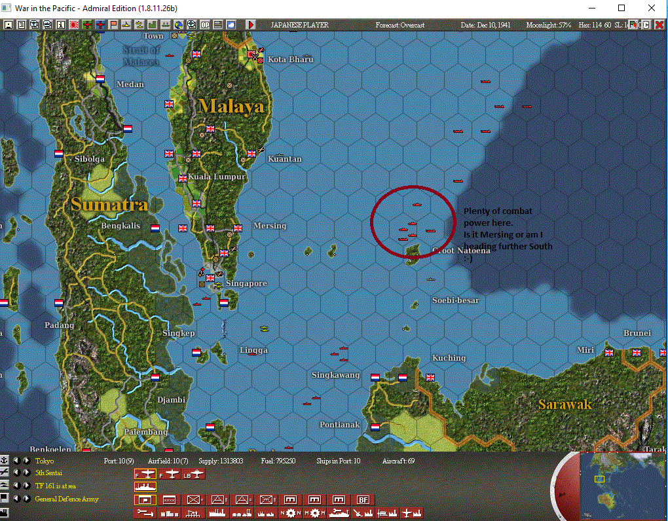Select the anchor port icon in bottom panel
Viewport: 668px width, 521px height.
pos(4,460)
